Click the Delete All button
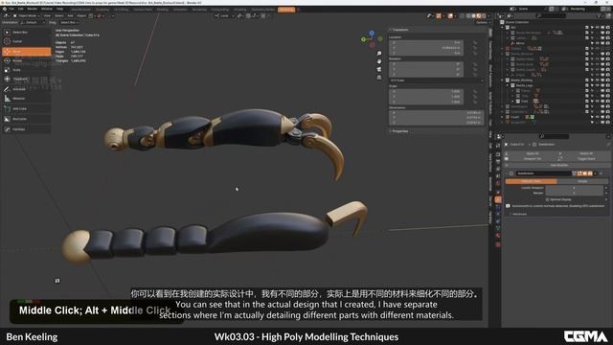Screen dimensions: 613x345 586,153
